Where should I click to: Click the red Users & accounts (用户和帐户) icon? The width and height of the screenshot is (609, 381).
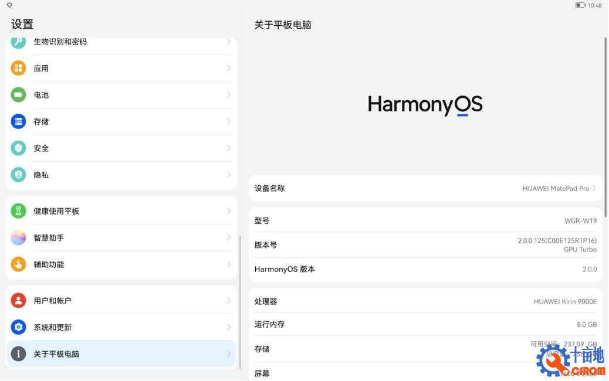19,301
